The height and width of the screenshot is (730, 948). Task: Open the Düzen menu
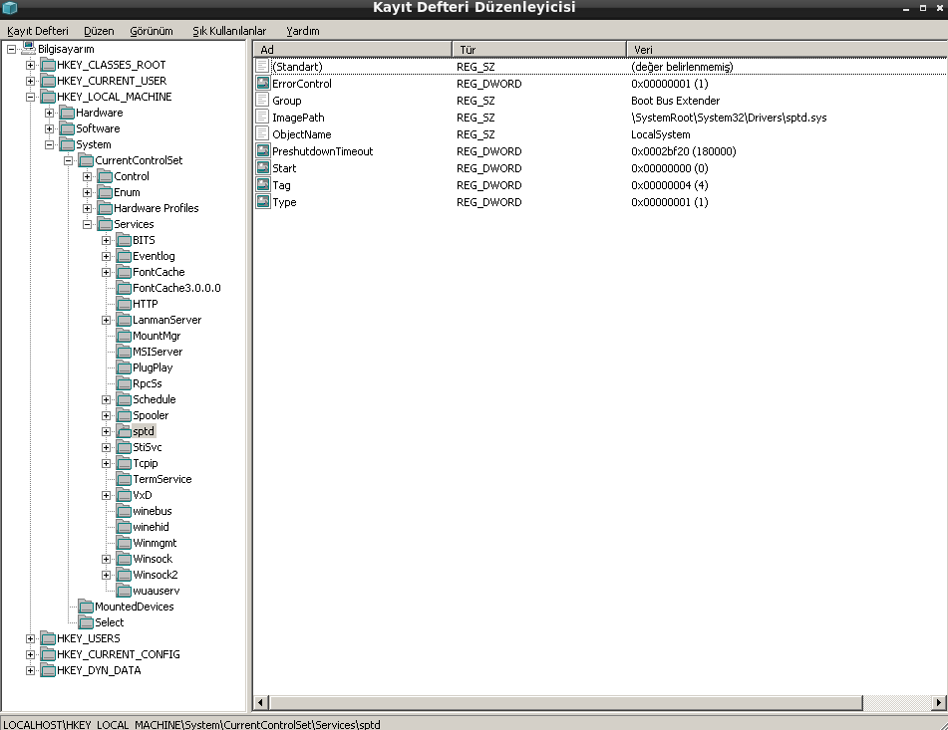coord(99,31)
